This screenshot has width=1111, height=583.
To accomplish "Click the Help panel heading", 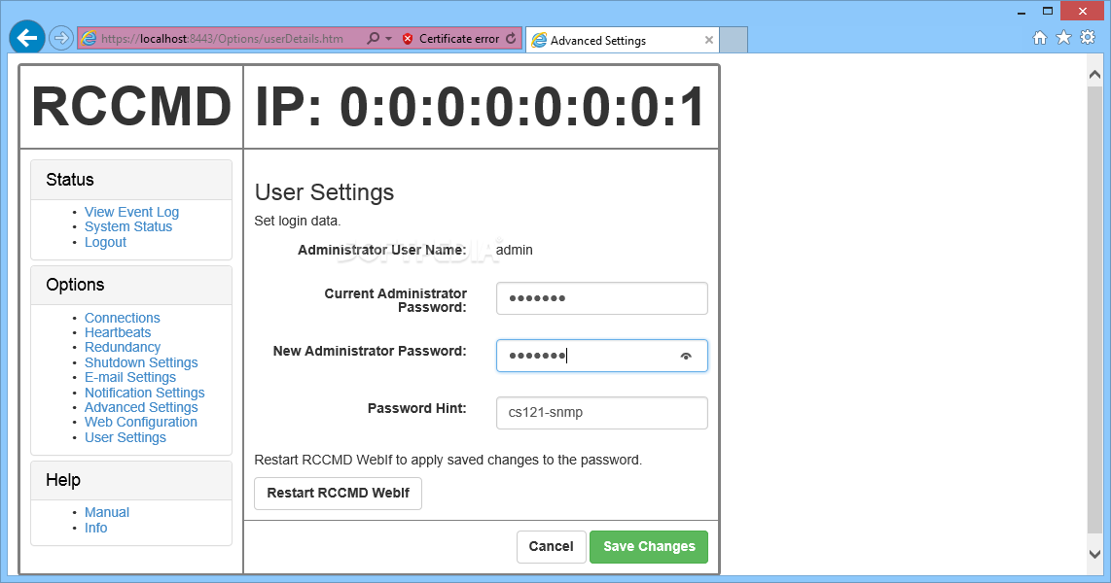I will 63,480.
